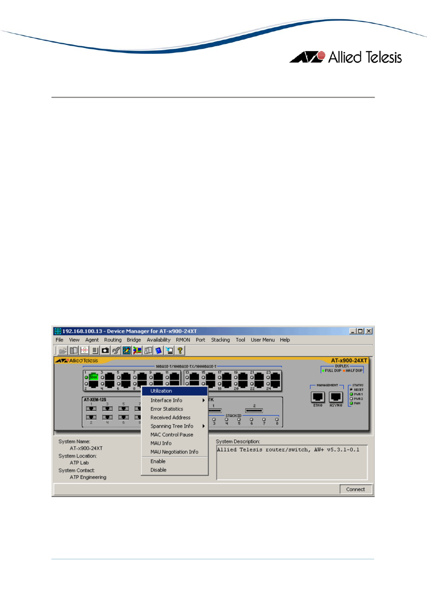
Task: Select switch port 24 on the front panel
Action: point(275,384)
